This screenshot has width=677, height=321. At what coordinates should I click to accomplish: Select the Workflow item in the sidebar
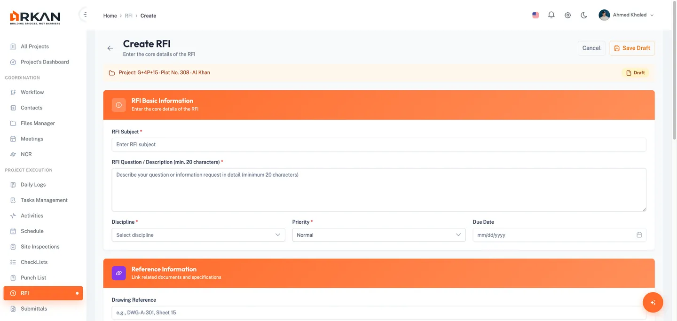[31, 92]
